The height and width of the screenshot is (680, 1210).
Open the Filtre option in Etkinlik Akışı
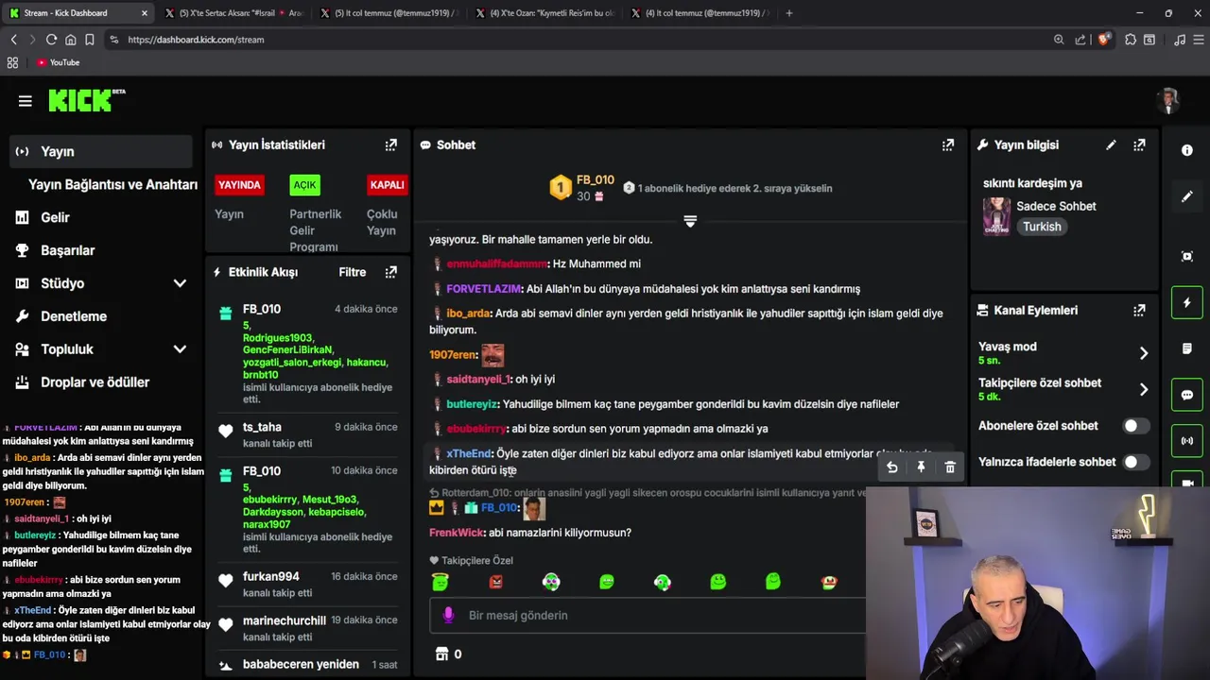[x=353, y=272]
